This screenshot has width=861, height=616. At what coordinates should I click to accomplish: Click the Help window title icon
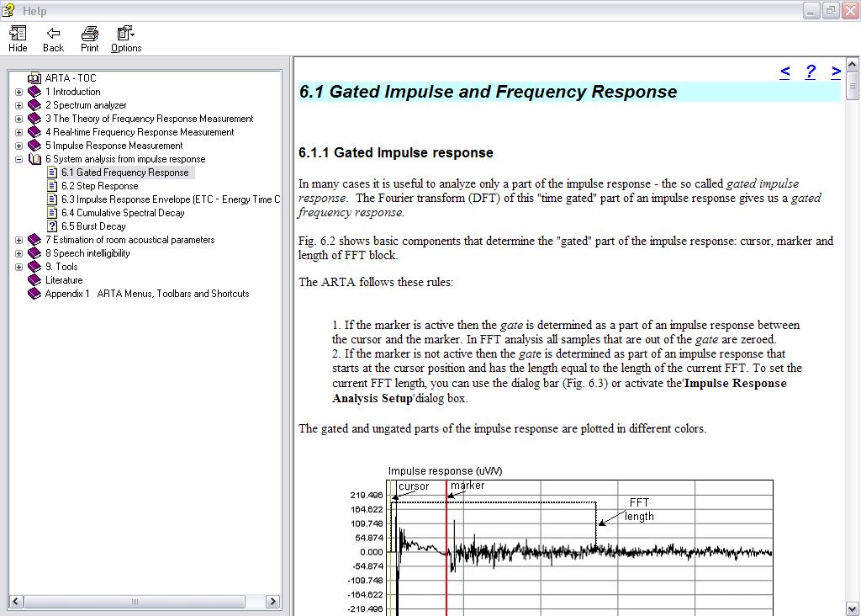(8, 10)
